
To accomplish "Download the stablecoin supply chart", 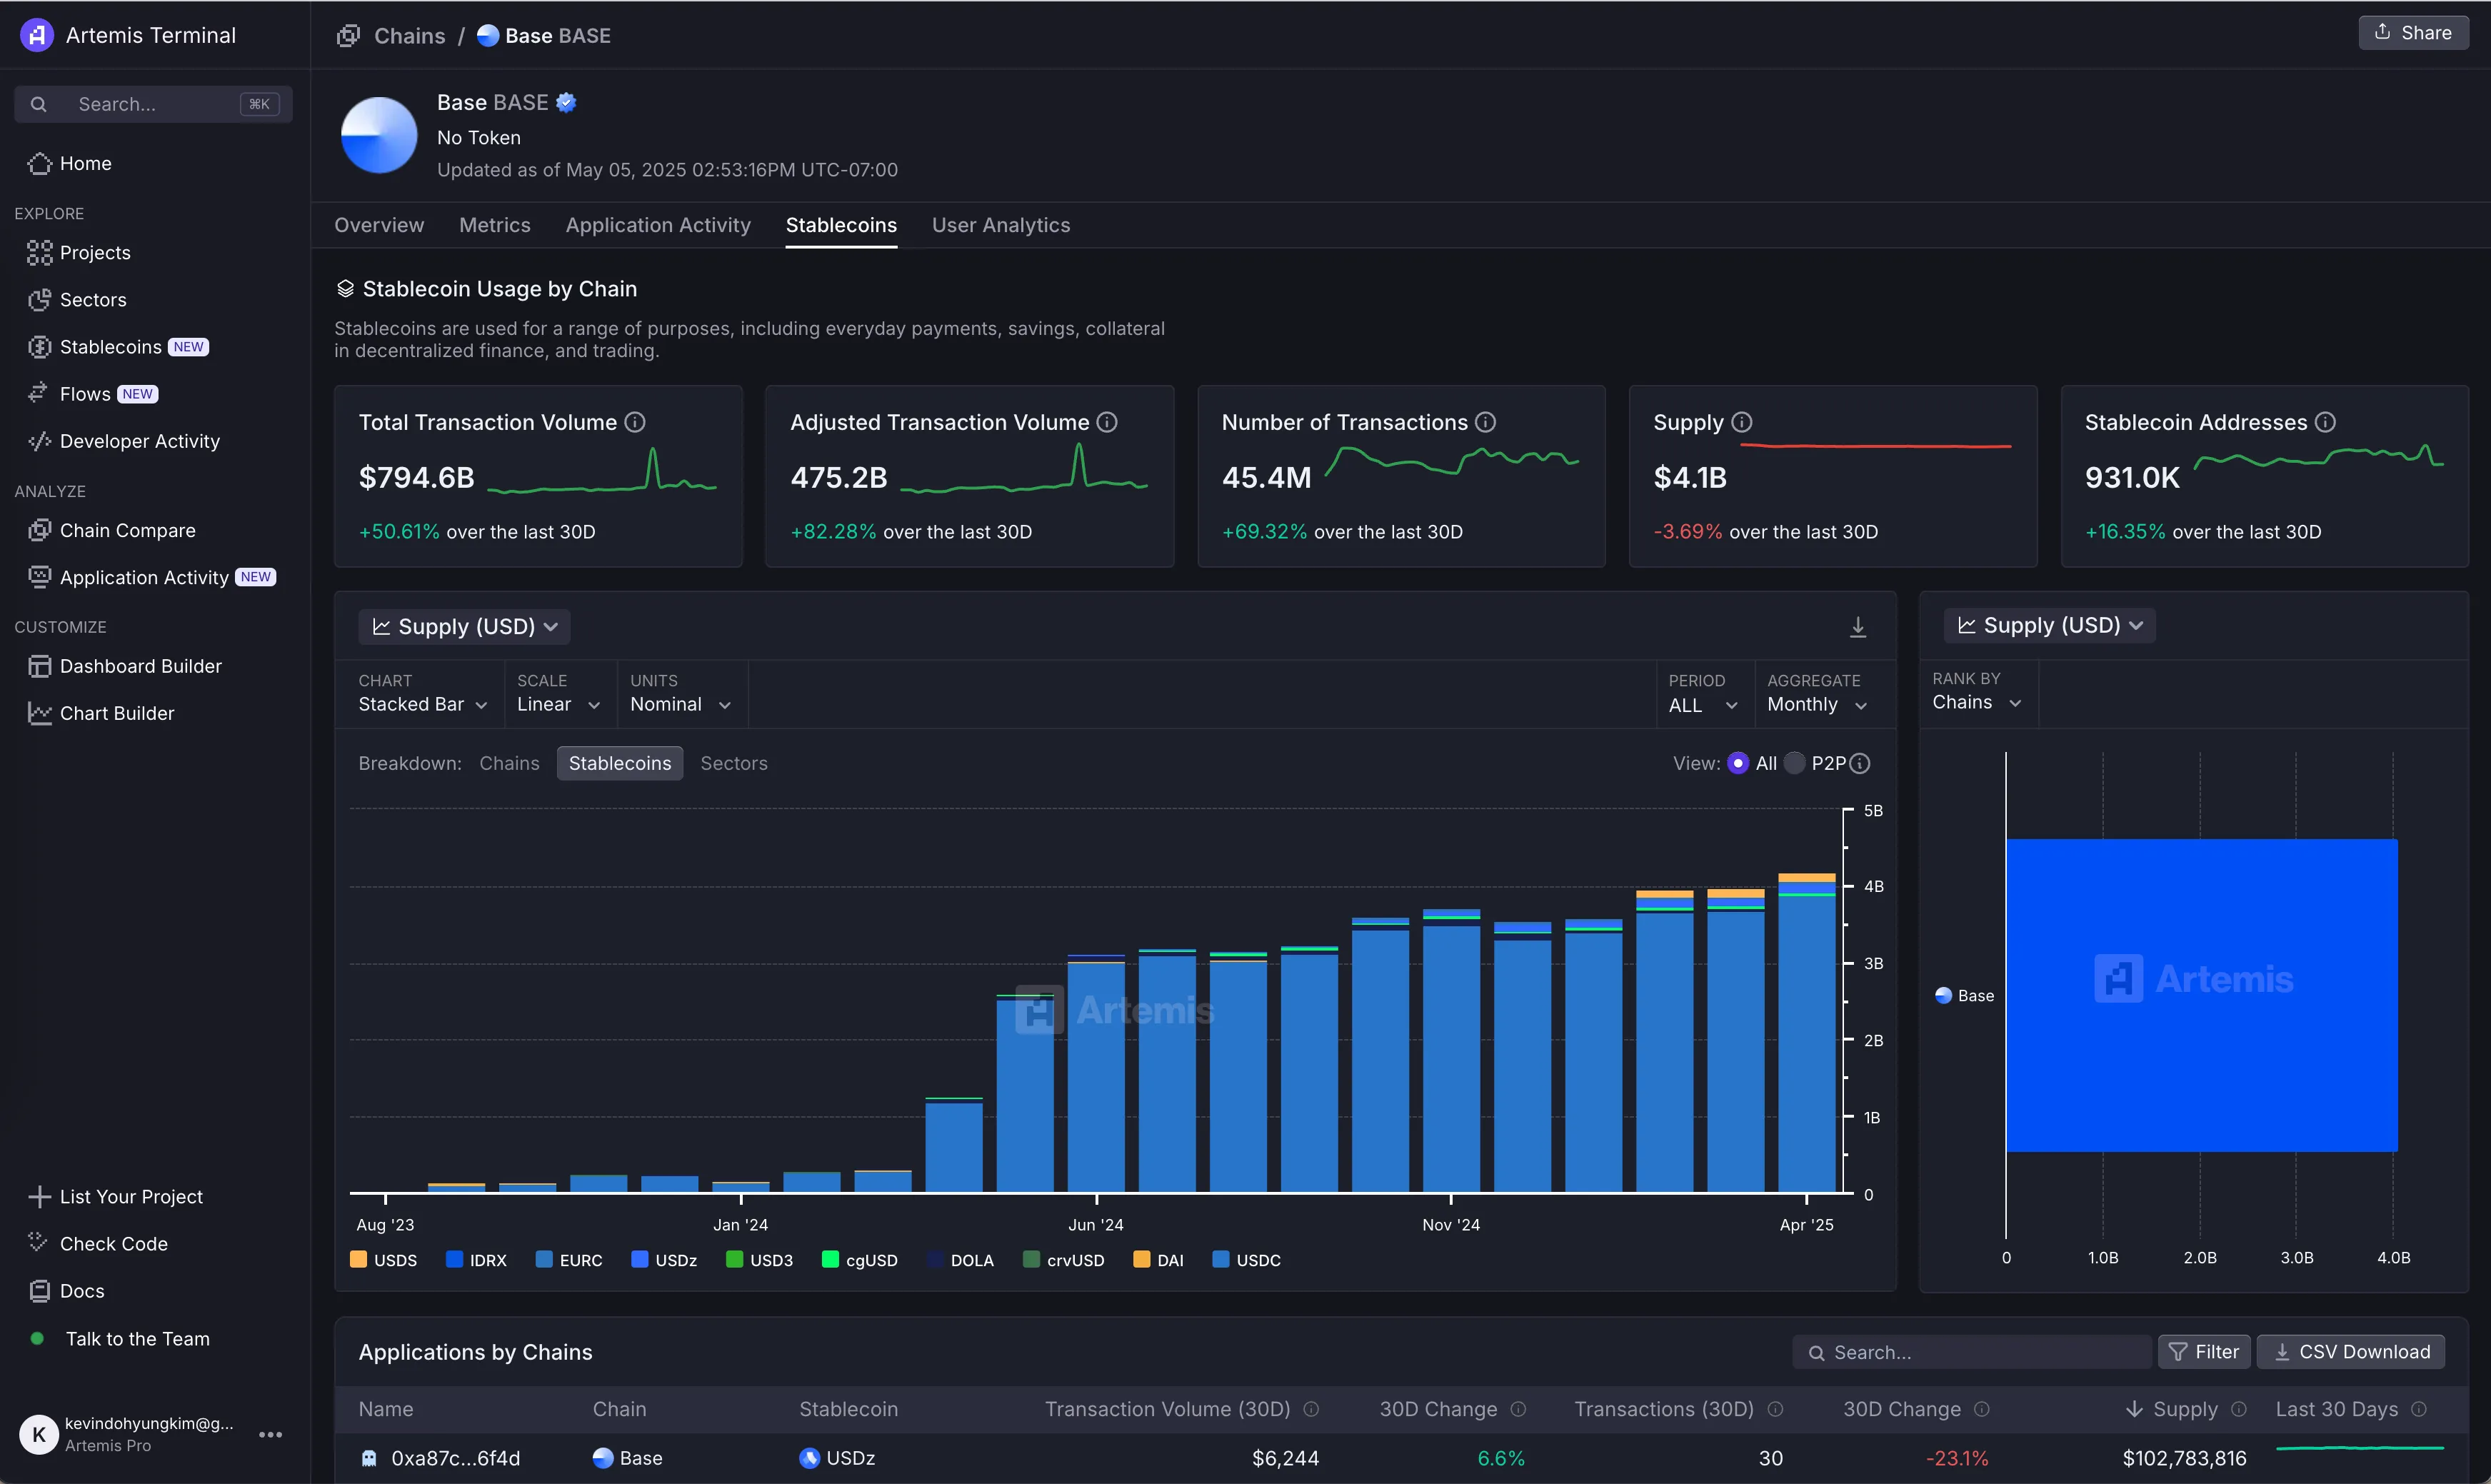I will pos(1857,626).
